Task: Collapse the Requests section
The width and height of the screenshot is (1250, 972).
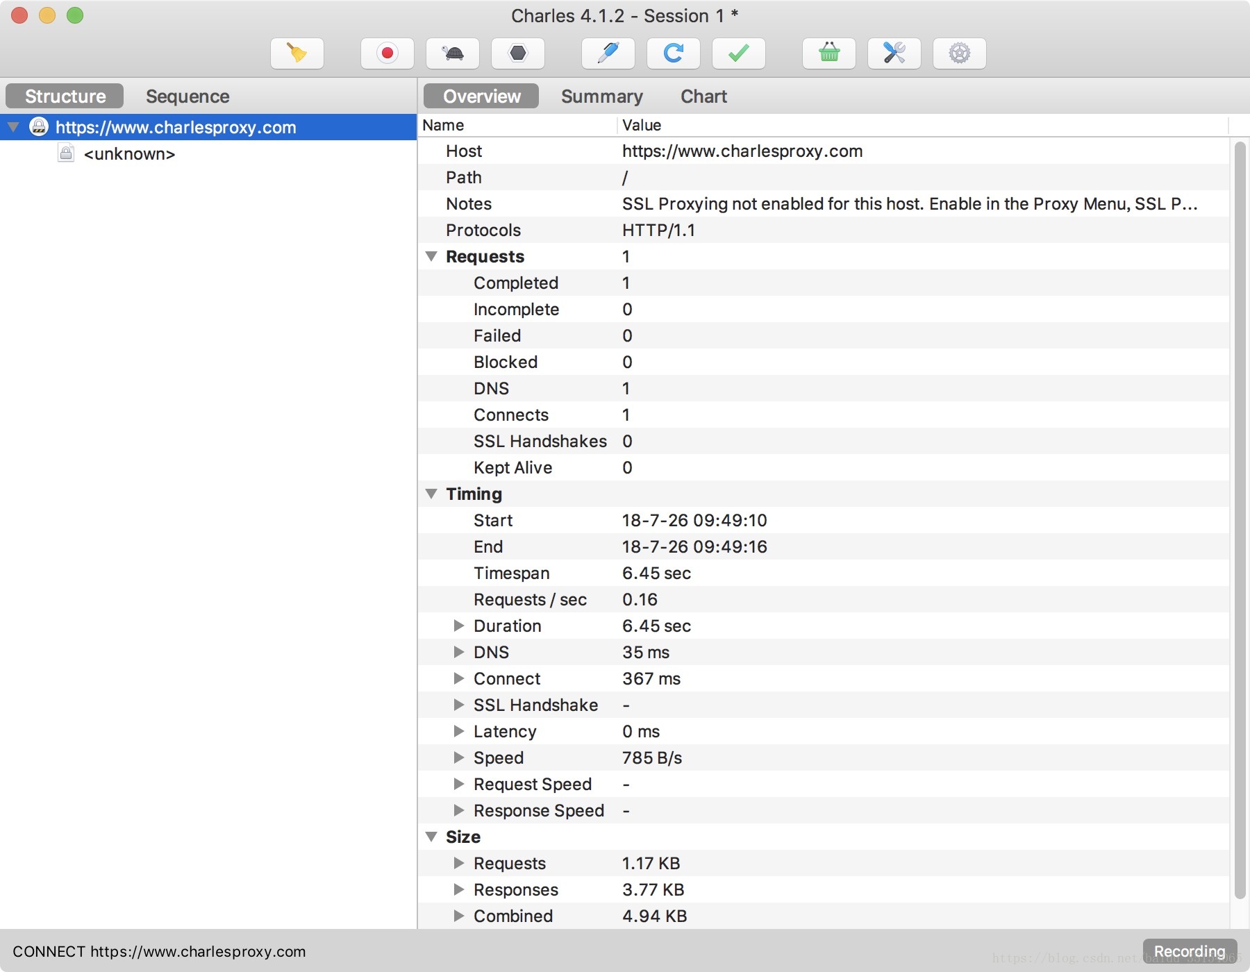Action: [x=431, y=256]
